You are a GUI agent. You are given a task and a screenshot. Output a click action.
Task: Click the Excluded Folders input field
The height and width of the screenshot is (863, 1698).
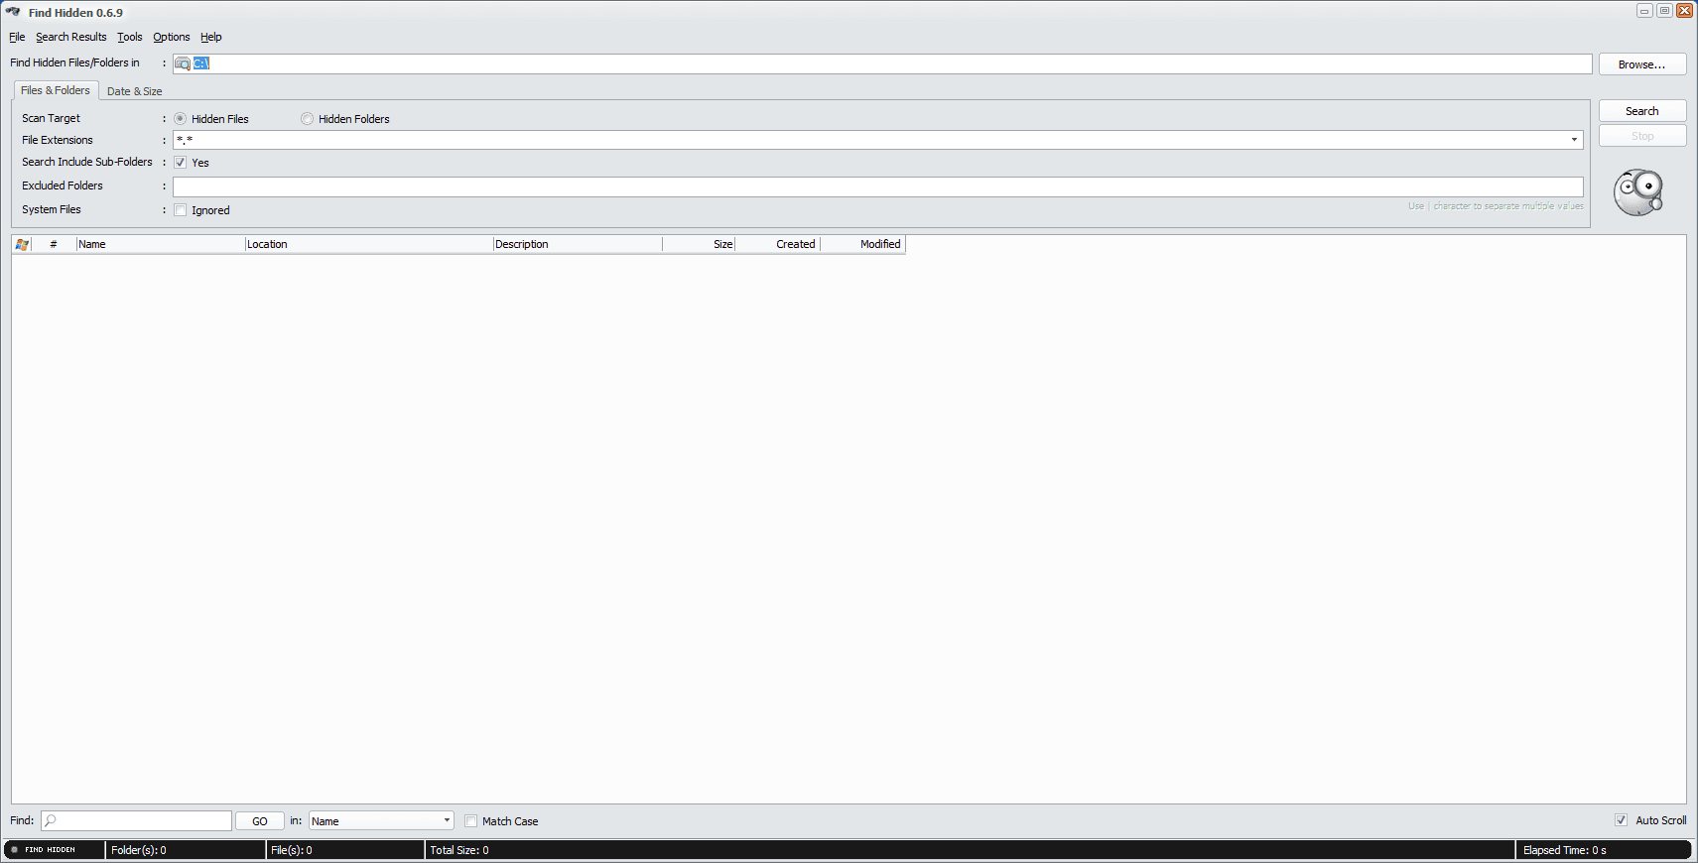click(877, 186)
